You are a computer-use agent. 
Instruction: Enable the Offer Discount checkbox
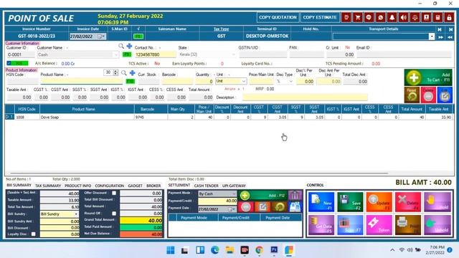(x=114, y=193)
